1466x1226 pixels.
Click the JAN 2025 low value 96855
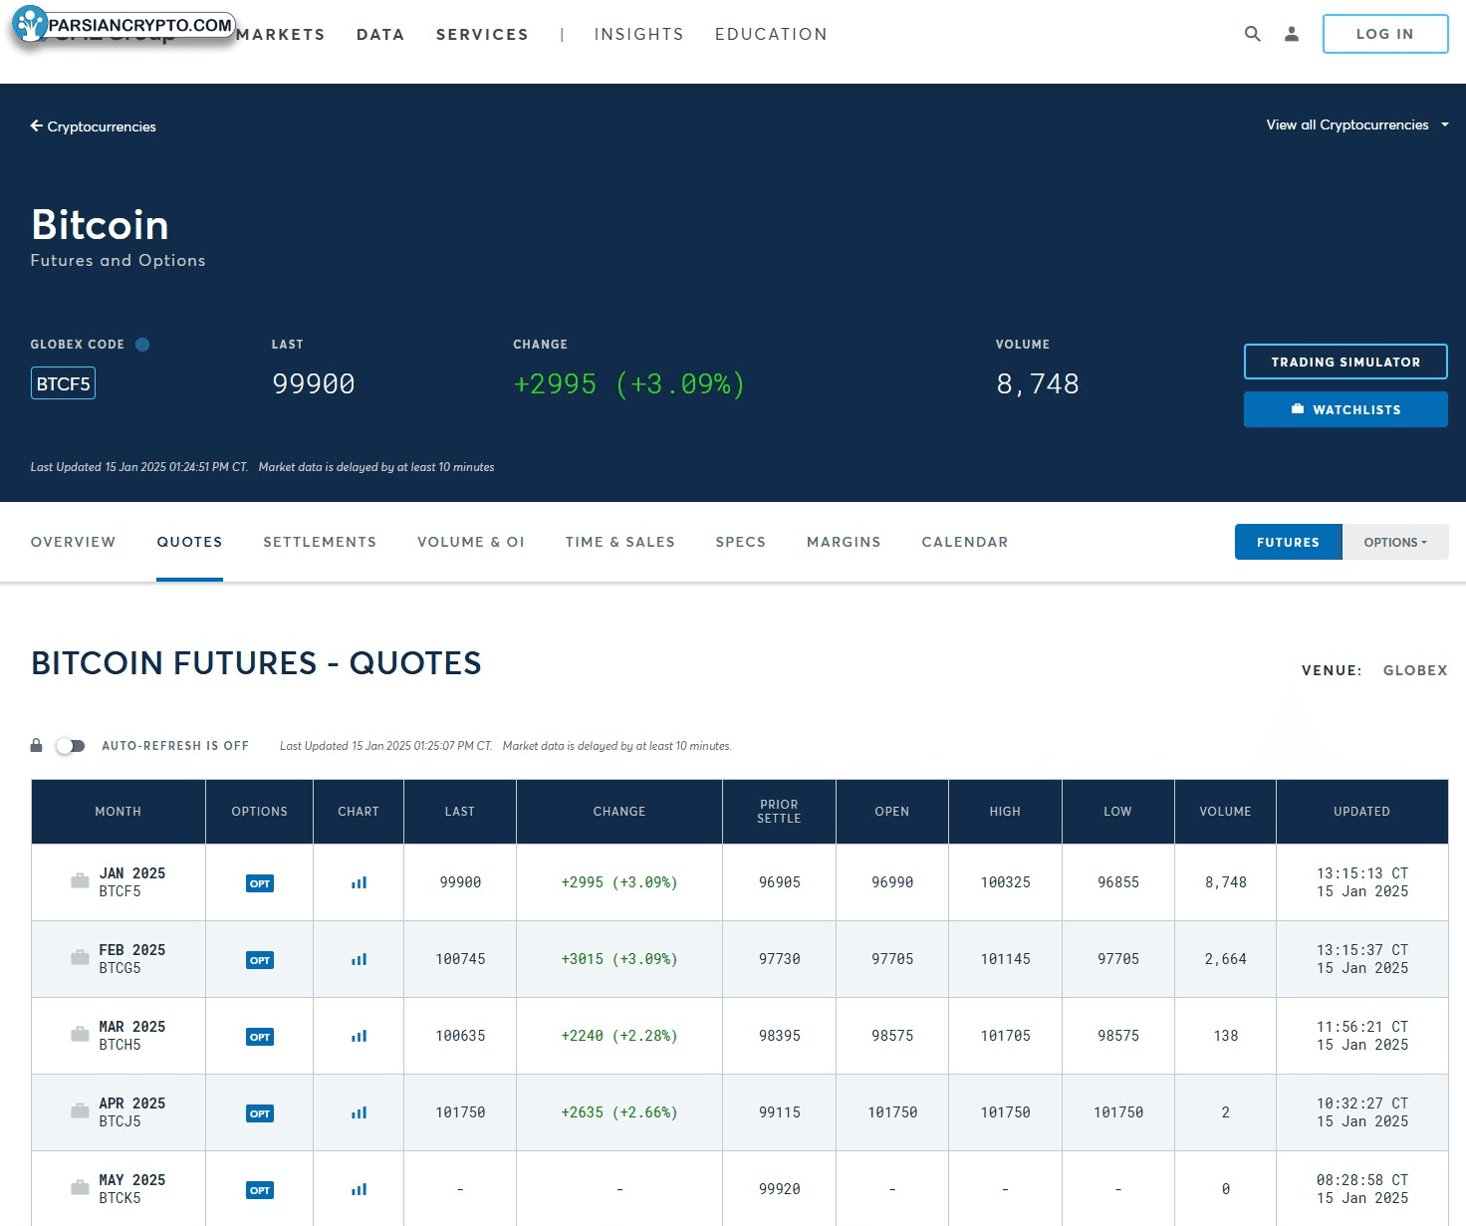1117,882
